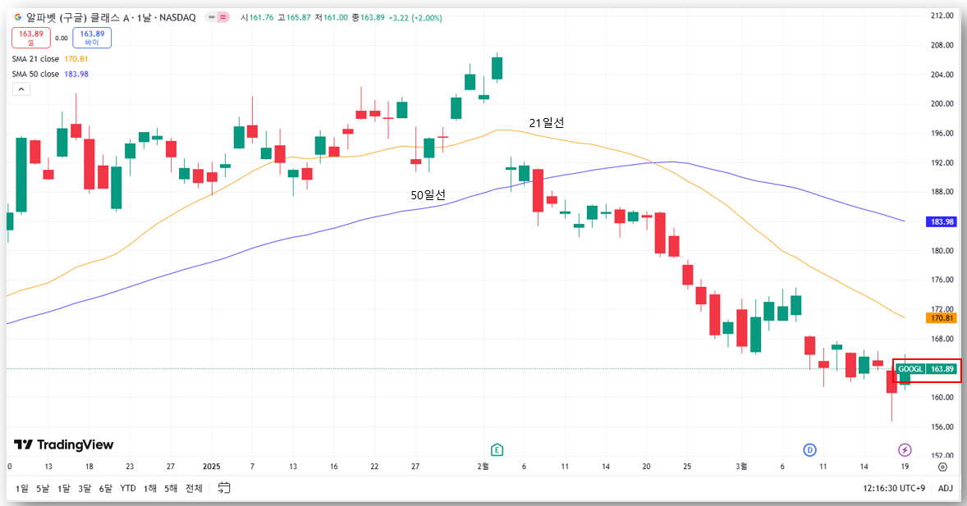Click the gray minus status icon in the header
Screen dimensions: 967x506
tap(212, 17)
